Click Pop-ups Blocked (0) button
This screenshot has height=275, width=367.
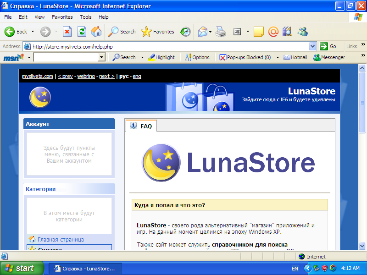(x=245, y=57)
